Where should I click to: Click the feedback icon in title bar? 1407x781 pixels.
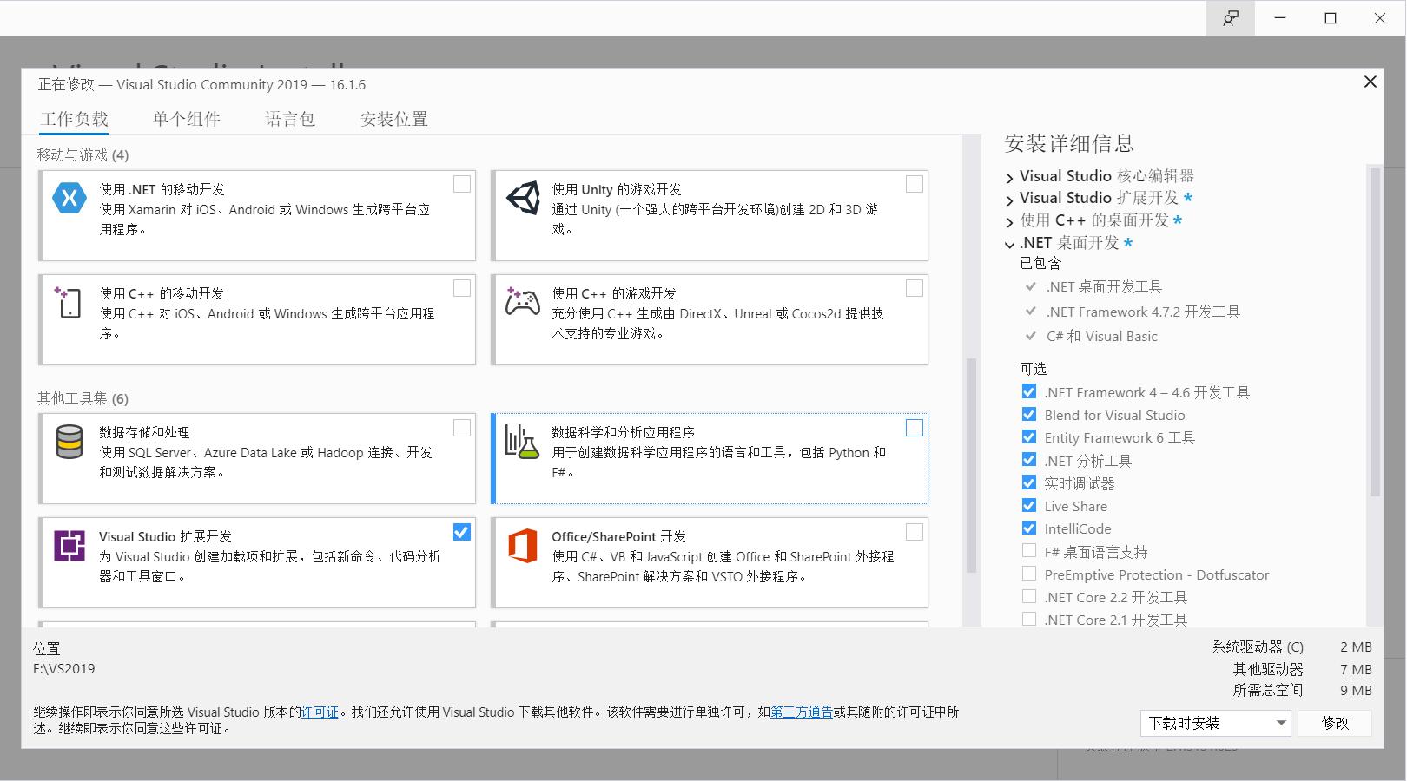(1231, 18)
